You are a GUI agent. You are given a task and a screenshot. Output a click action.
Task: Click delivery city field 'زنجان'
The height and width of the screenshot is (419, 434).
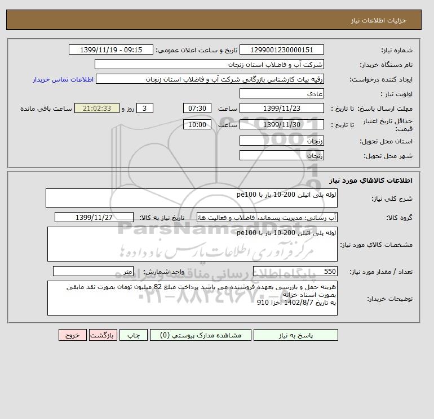[x=281, y=155]
